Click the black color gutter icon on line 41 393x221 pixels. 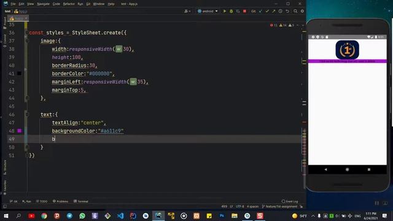point(19,74)
